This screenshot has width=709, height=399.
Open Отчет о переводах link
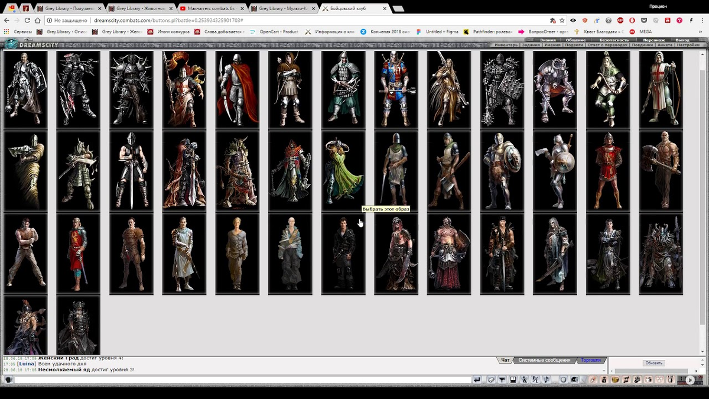point(607,45)
